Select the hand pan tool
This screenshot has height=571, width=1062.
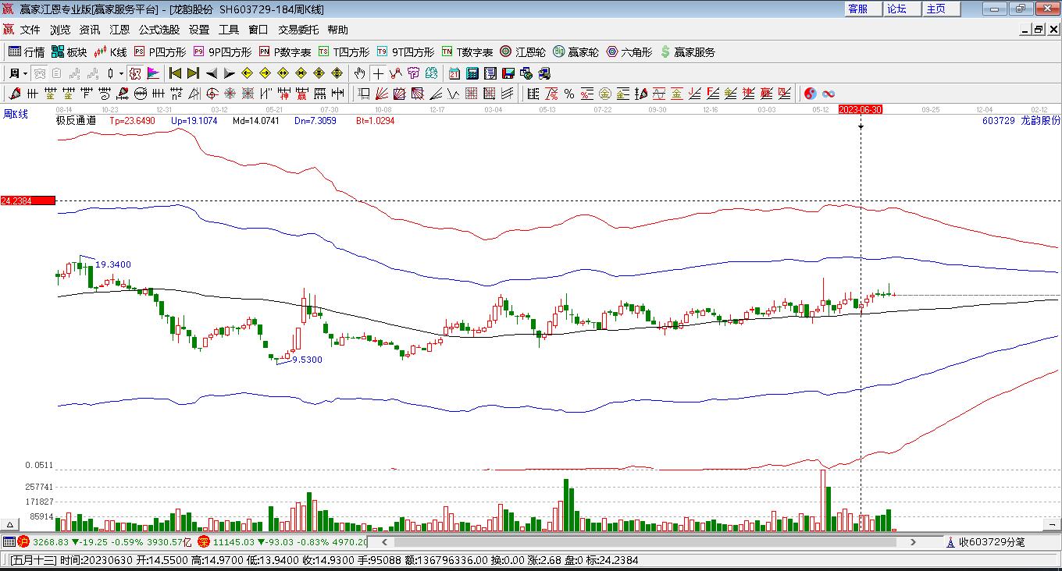click(359, 73)
